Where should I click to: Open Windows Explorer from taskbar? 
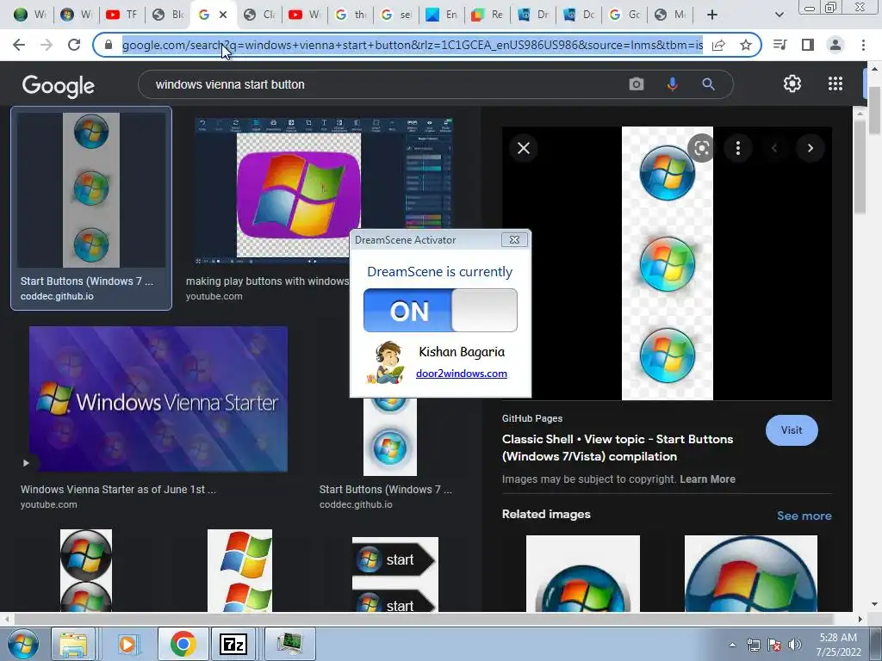73,644
